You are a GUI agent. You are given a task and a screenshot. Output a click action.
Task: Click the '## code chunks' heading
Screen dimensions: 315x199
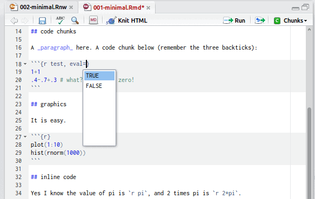[x=53, y=31]
